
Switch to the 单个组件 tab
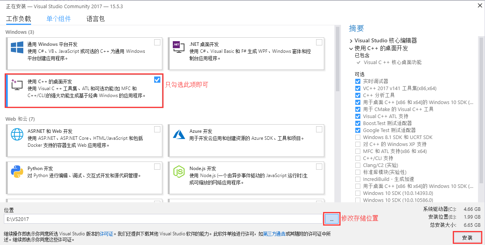coord(59,18)
